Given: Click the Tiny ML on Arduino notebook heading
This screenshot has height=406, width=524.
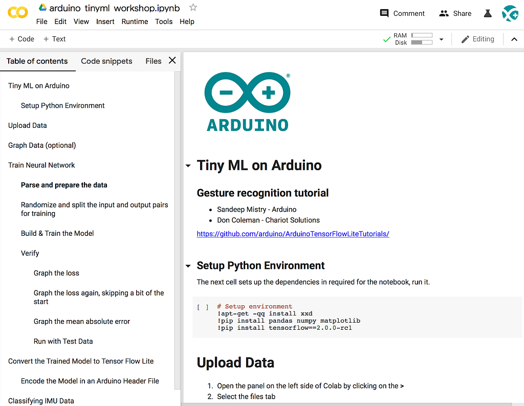Looking at the screenshot, I should [259, 165].
